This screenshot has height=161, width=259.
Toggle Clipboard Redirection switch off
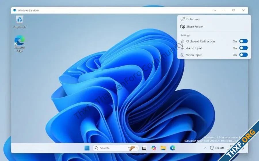coord(243,41)
